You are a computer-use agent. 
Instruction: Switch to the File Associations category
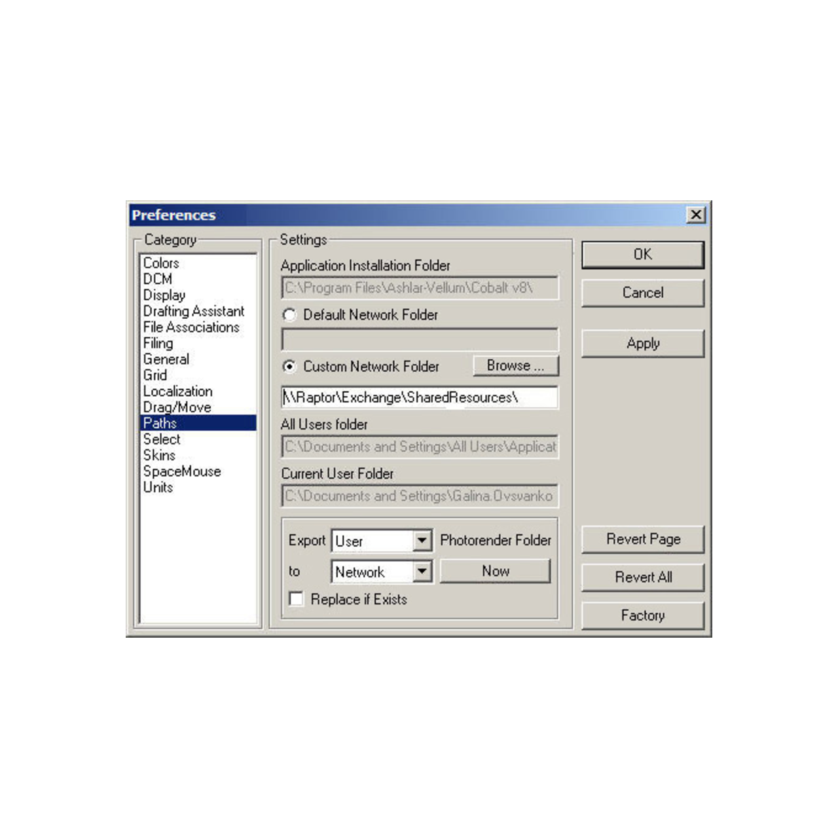click(x=191, y=327)
